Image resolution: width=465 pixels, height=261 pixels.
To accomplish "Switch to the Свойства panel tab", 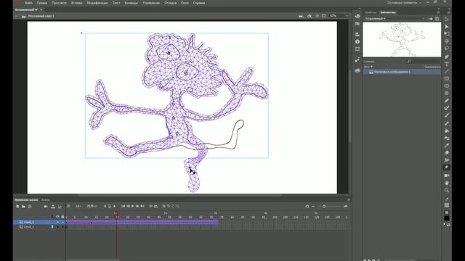I will click(x=371, y=12).
